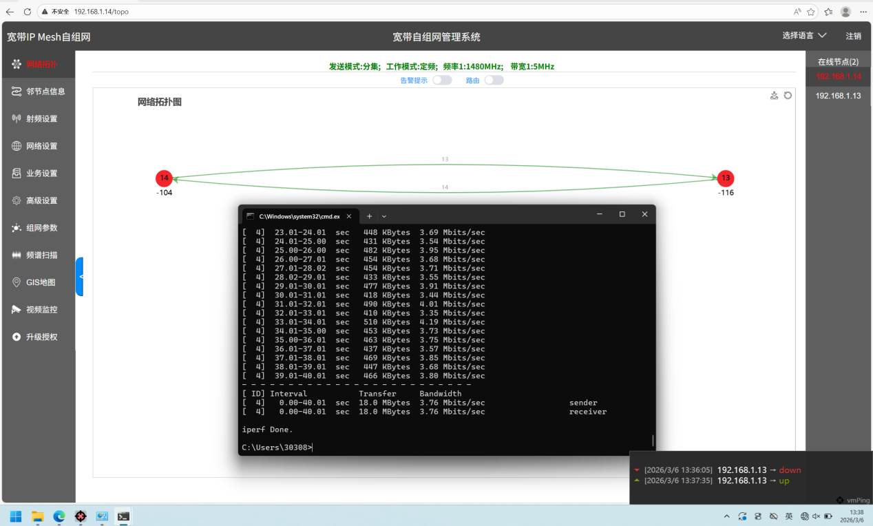Viewport: 873px width, 526px height.
Task: Refresh the topology chart icon
Action: point(788,96)
